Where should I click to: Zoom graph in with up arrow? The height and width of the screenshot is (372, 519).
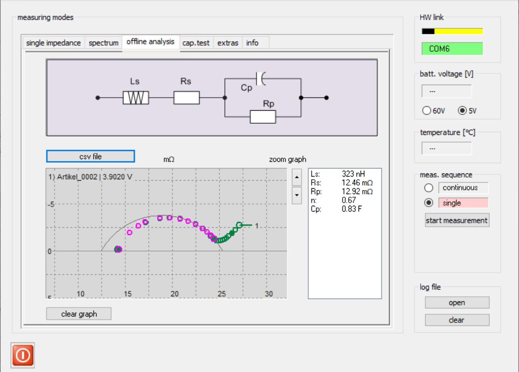[x=297, y=177]
